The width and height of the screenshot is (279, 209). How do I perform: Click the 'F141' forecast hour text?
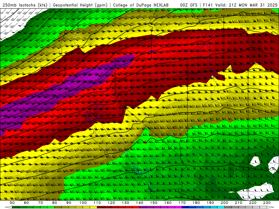208,5
